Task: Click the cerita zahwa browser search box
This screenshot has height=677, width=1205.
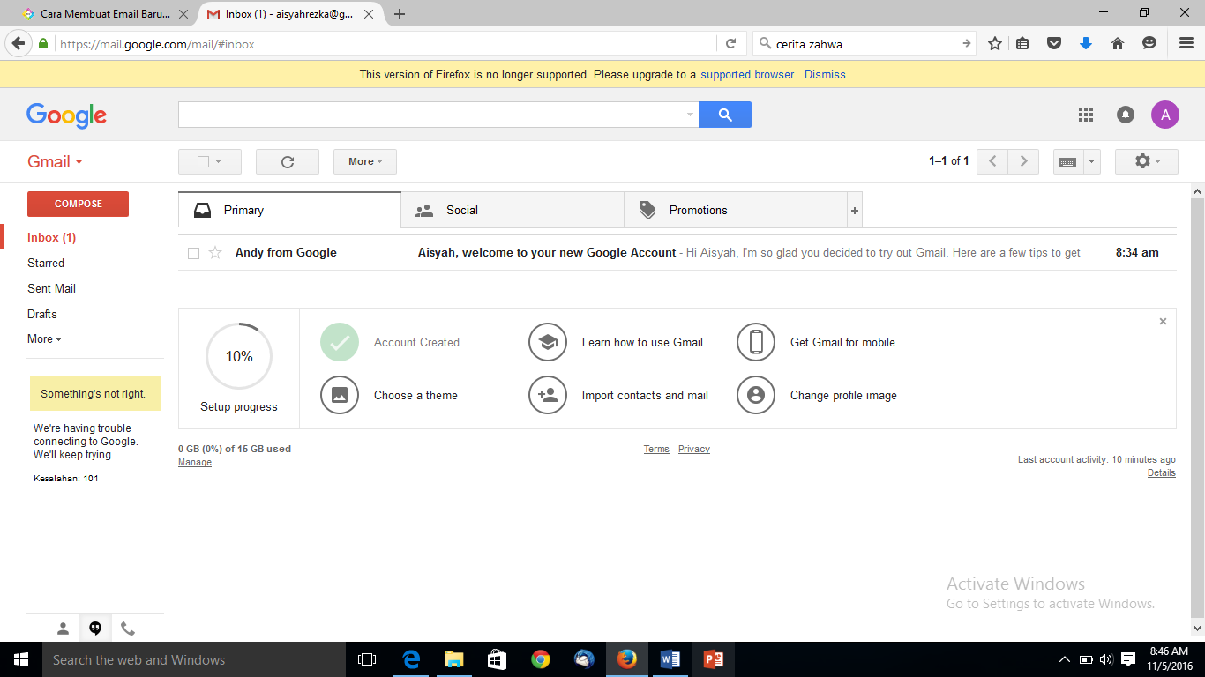Action: click(864, 43)
